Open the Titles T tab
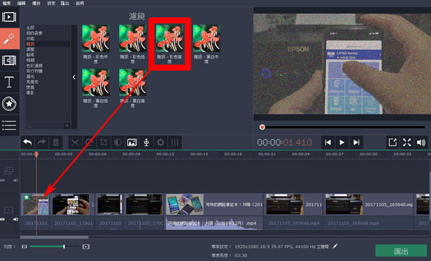Image resolution: width=431 pixels, height=261 pixels. click(10, 82)
